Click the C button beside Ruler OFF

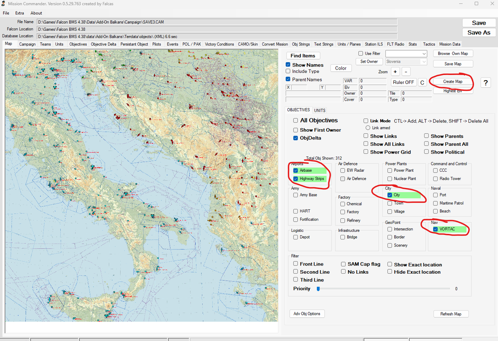[x=422, y=82]
